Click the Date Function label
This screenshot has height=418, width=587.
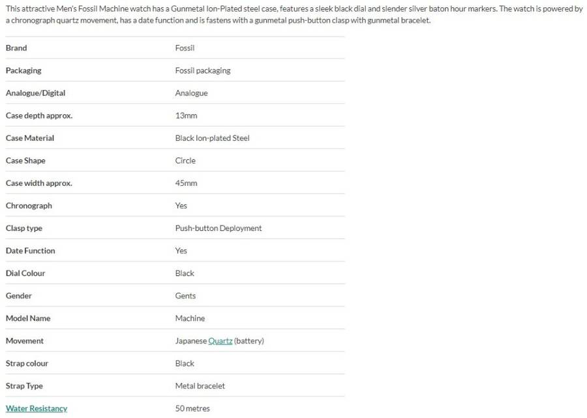30,250
